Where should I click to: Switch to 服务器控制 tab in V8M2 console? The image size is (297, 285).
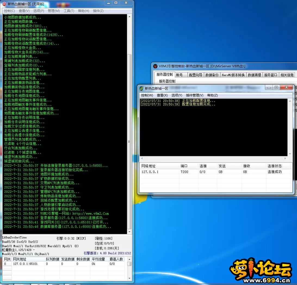(x=164, y=75)
